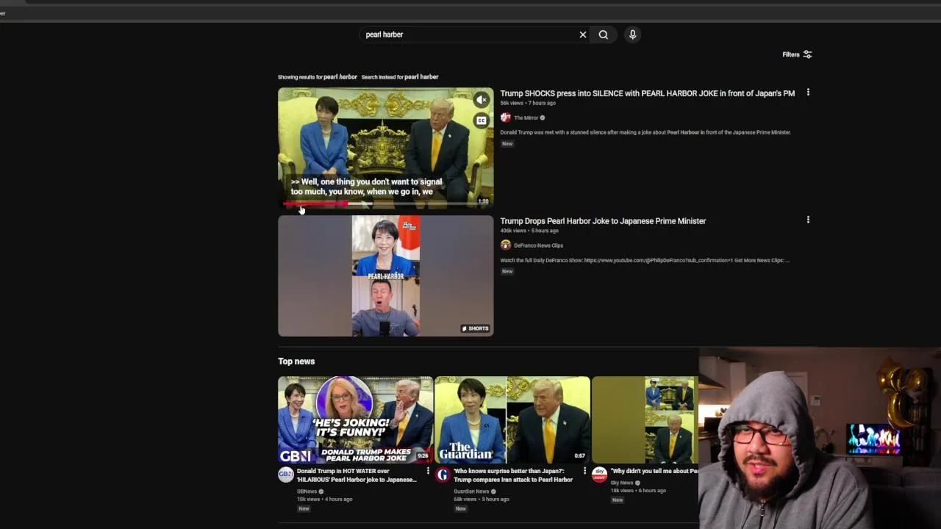The image size is (941, 529).
Task: Open the Shorts thumbnail with PEARL HARBOR caption
Action: (x=385, y=276)
